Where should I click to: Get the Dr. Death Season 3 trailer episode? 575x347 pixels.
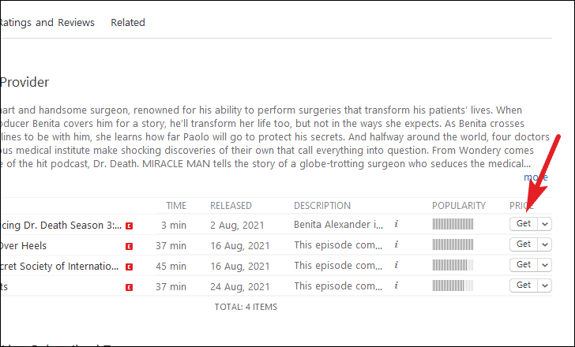click(x=524, y=224)
